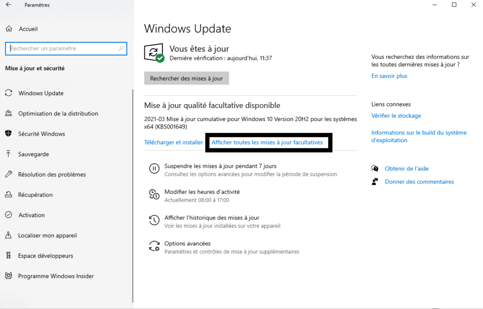Click the Liens connexes heading

tap(391, 104)
